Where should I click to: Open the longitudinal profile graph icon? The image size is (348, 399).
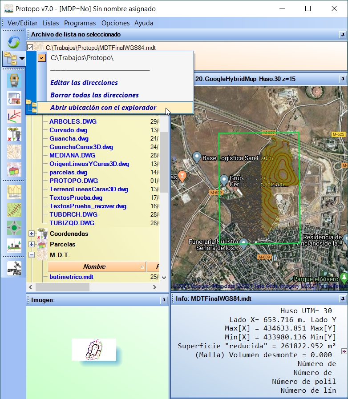(14, 192)
